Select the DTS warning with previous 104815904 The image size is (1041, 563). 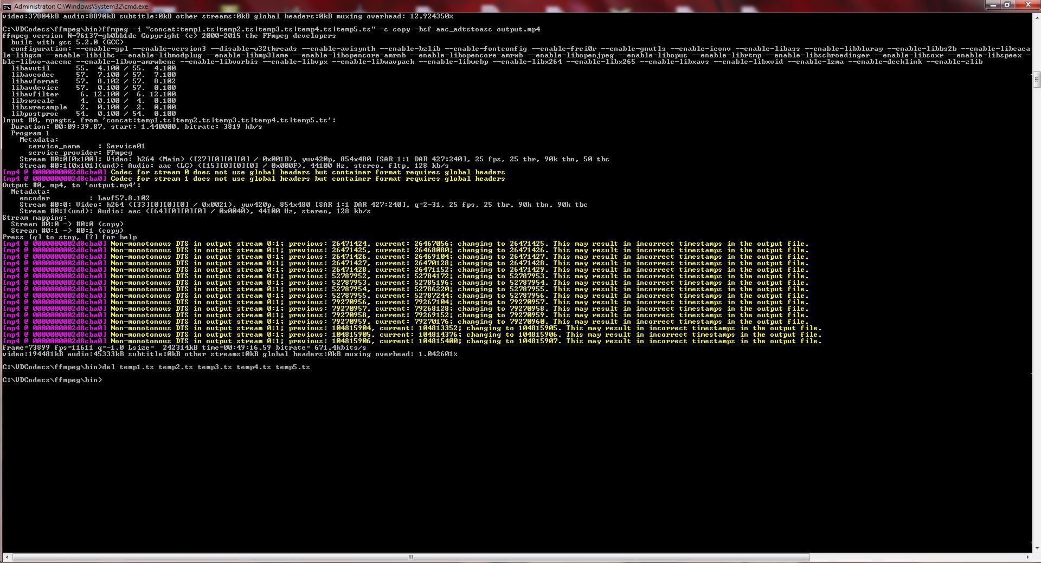tap(412, 328)
